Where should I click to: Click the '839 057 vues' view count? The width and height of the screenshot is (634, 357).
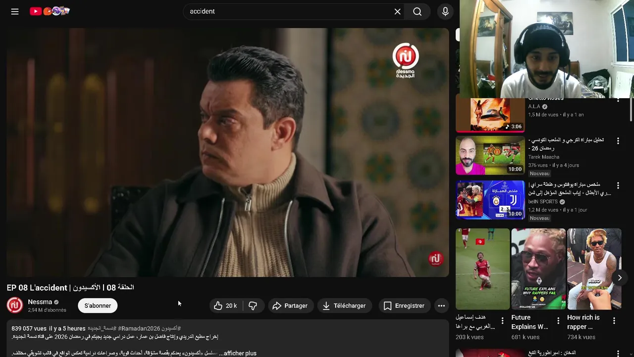click(x=29, y=328)
